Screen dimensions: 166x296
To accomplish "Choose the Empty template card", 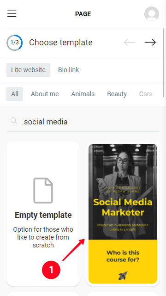I will point(43,214).
